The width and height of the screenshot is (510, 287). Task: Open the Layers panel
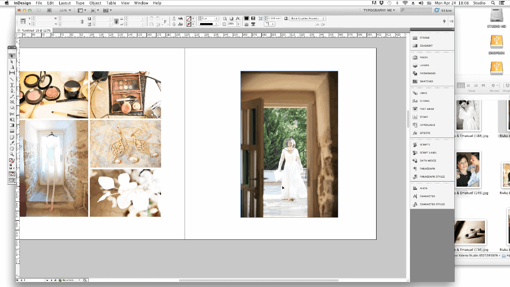424,65
